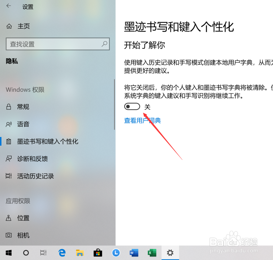This screenshot has height=260, width=273.
Task: Open Microsoft Store from taskbar
Action: pyautogui.click(x=98, y=253)
